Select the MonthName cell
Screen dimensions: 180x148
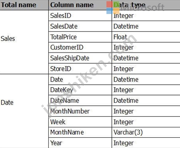(80, 132)
